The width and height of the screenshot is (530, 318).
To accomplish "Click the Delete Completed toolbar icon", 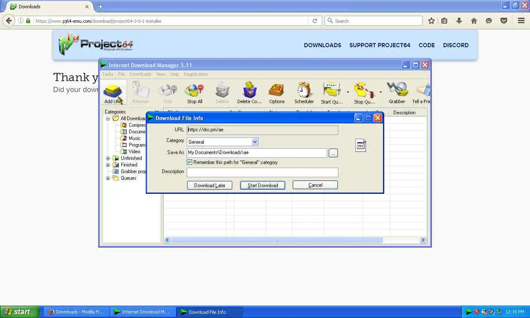I will pyautogui.click(x=249, y=93).
